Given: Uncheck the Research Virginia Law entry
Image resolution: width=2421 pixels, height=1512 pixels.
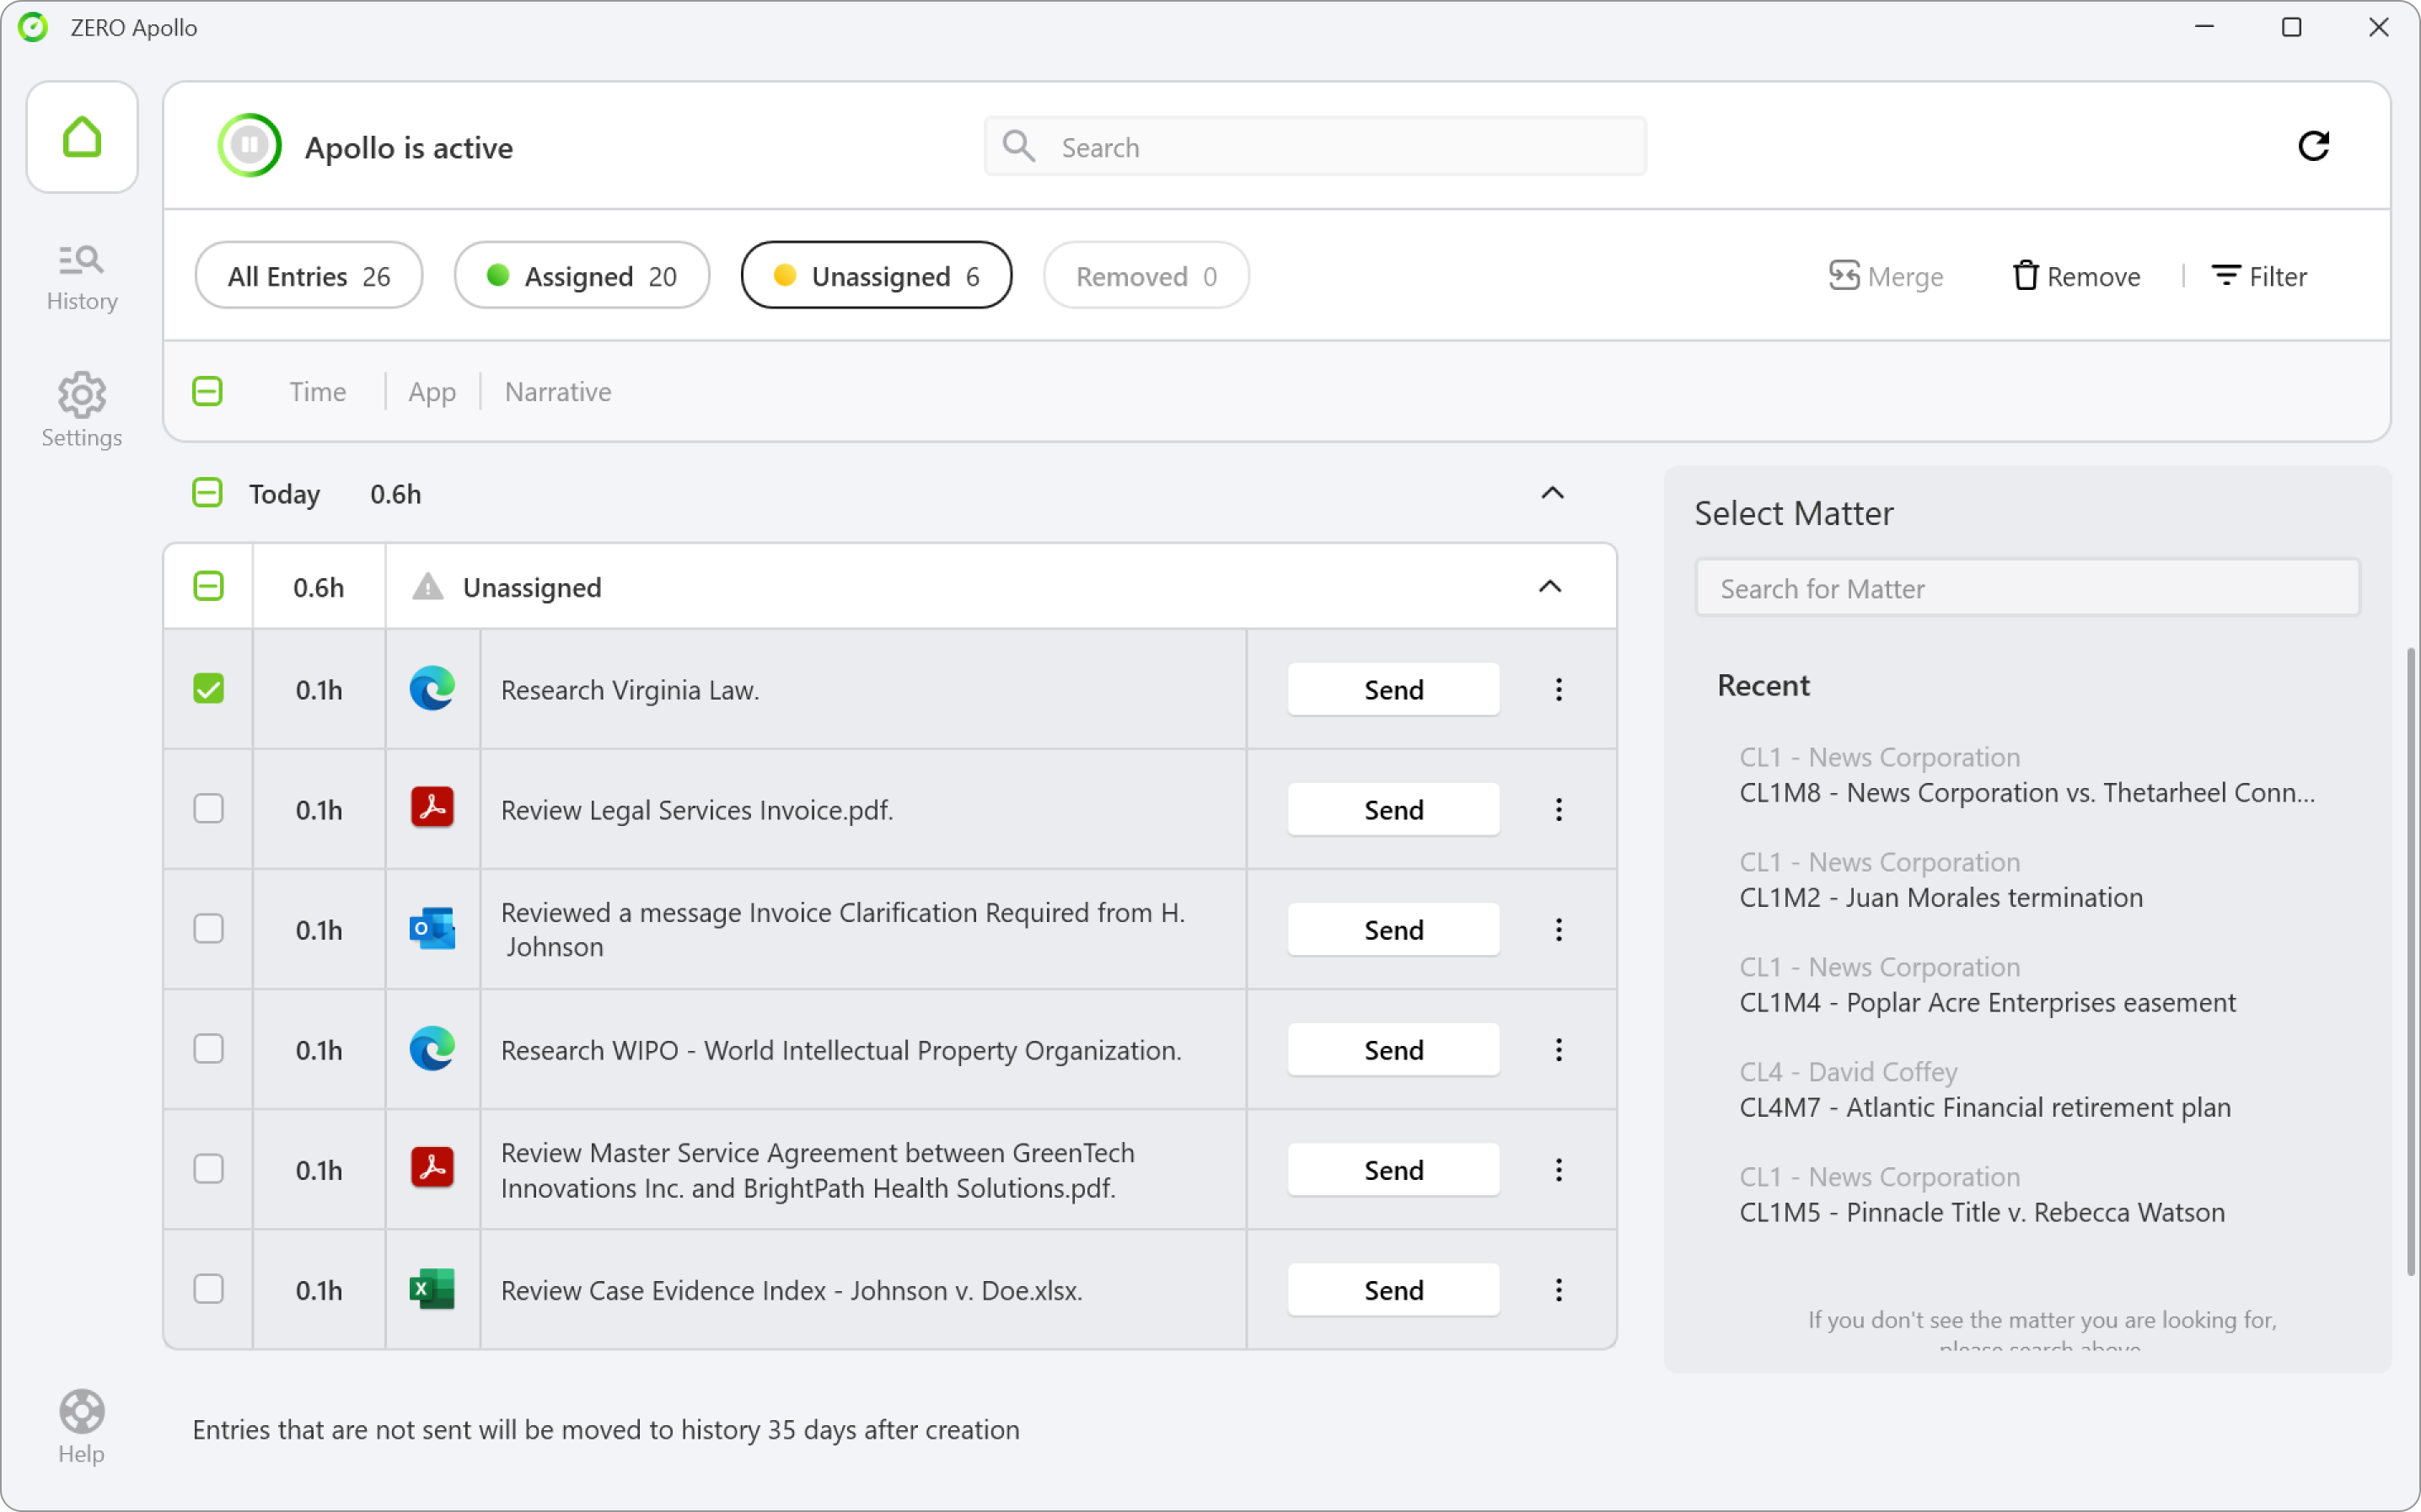Looking at the screenshot, I should [208, 688].
